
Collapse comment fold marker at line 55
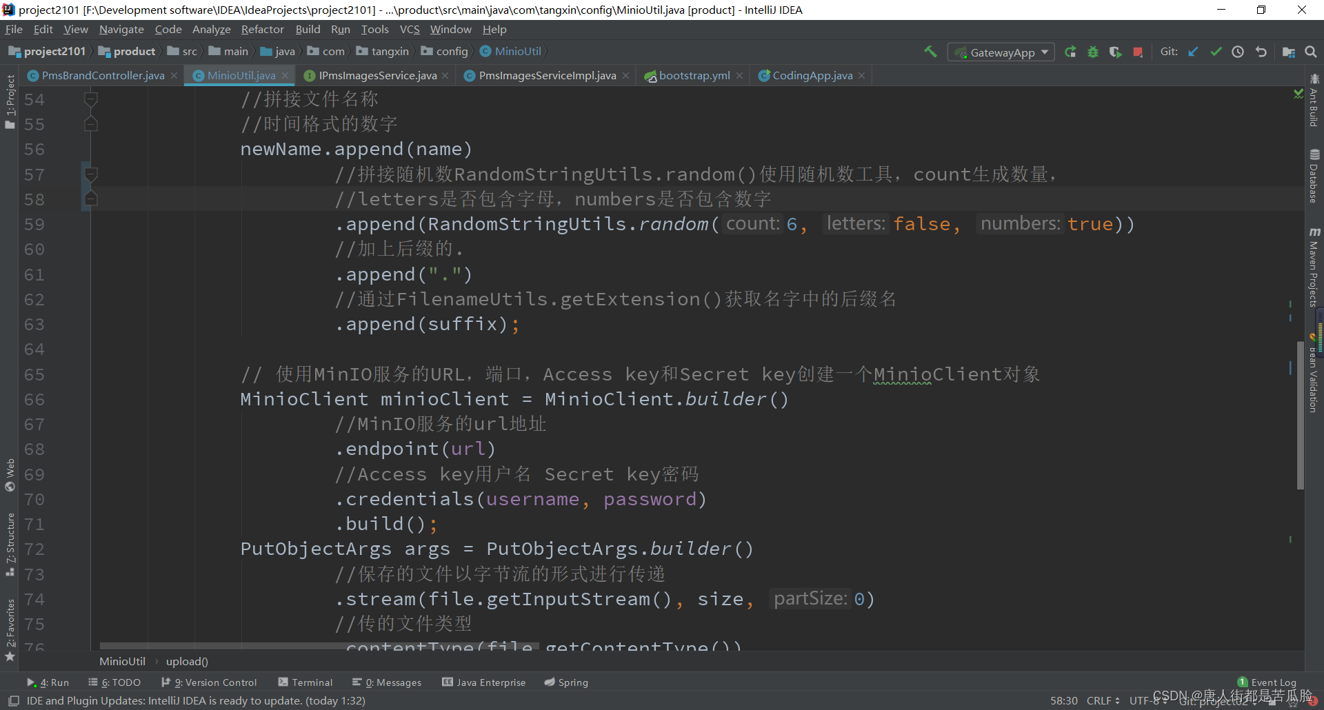90,125
